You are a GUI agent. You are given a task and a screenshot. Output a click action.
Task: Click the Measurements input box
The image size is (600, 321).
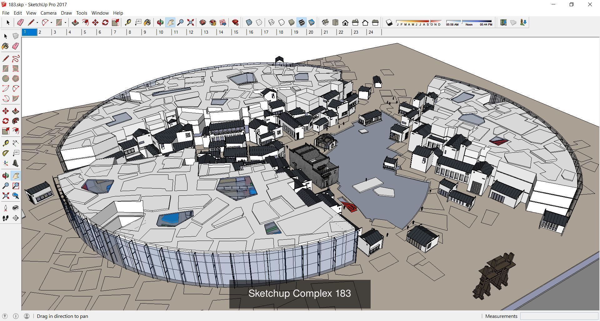559,316
